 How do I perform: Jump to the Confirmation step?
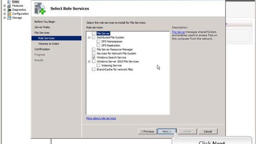coord(42,49)
